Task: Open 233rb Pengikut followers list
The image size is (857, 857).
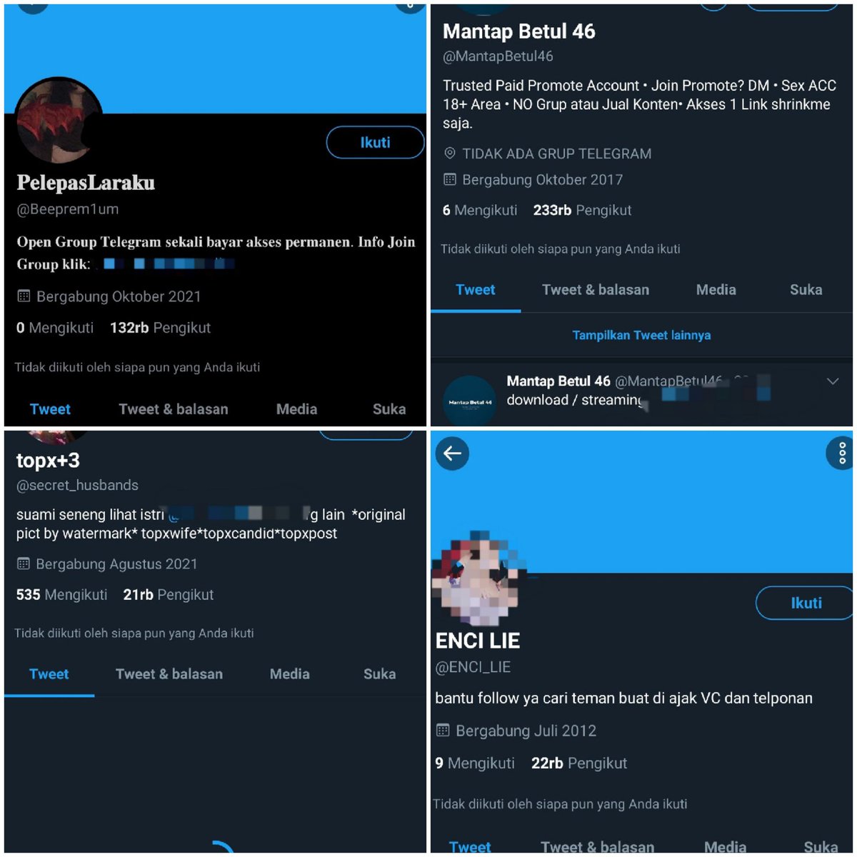Action: tap(582, 210)
